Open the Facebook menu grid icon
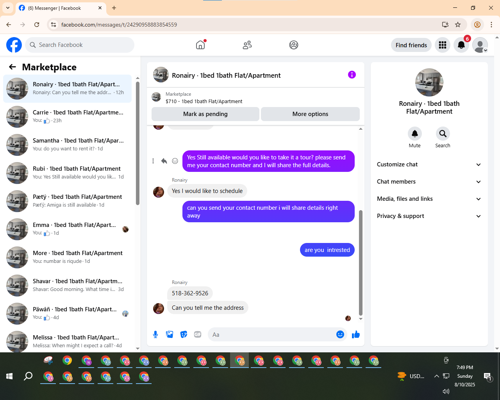Image resolution: width=500 pixels, height=400 pixels. click(x=443, y=45)
